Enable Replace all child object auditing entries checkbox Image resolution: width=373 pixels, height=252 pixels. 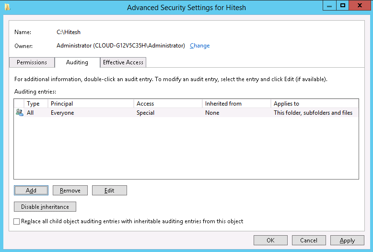pyautogui.click(x=17, y=221)
